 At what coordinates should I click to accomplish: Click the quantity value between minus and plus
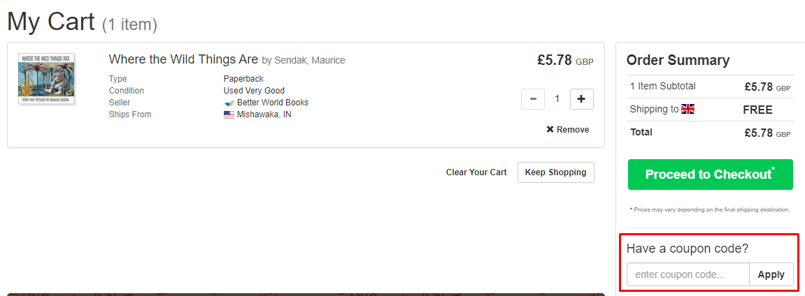[557, 99]
